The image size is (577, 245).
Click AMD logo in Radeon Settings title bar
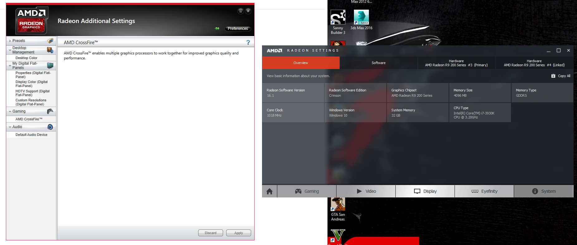274,50
